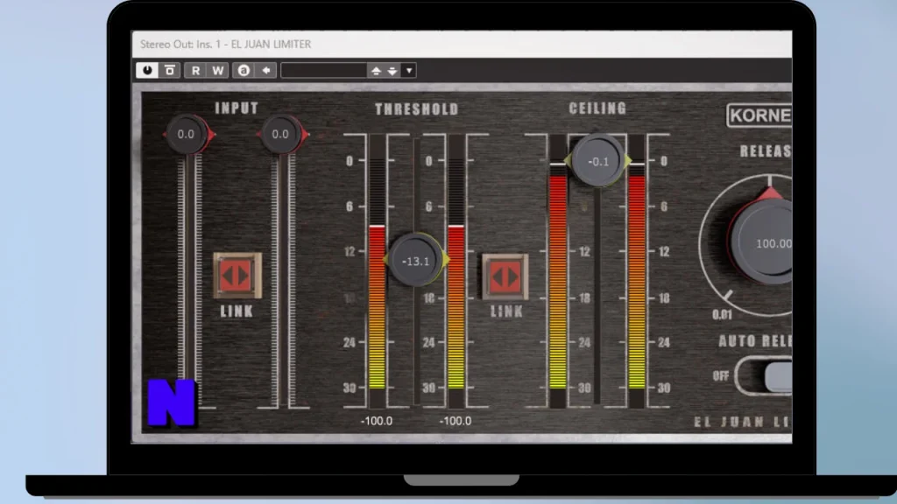The image size is (897, 504).
Task: Load the previous preset with up arrow
Action: [x=376, y=71]
